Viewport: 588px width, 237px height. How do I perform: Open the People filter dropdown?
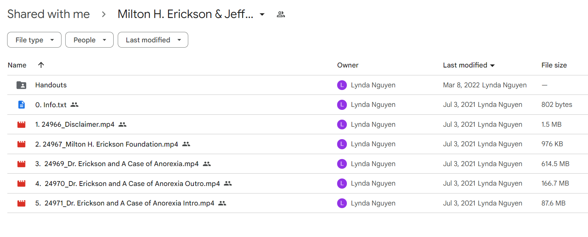89,40
